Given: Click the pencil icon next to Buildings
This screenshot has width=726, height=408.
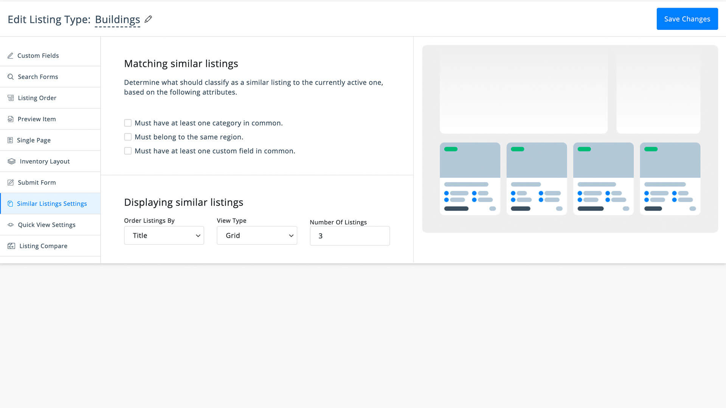Looking at the screenshot, I should tap(148, 19).
